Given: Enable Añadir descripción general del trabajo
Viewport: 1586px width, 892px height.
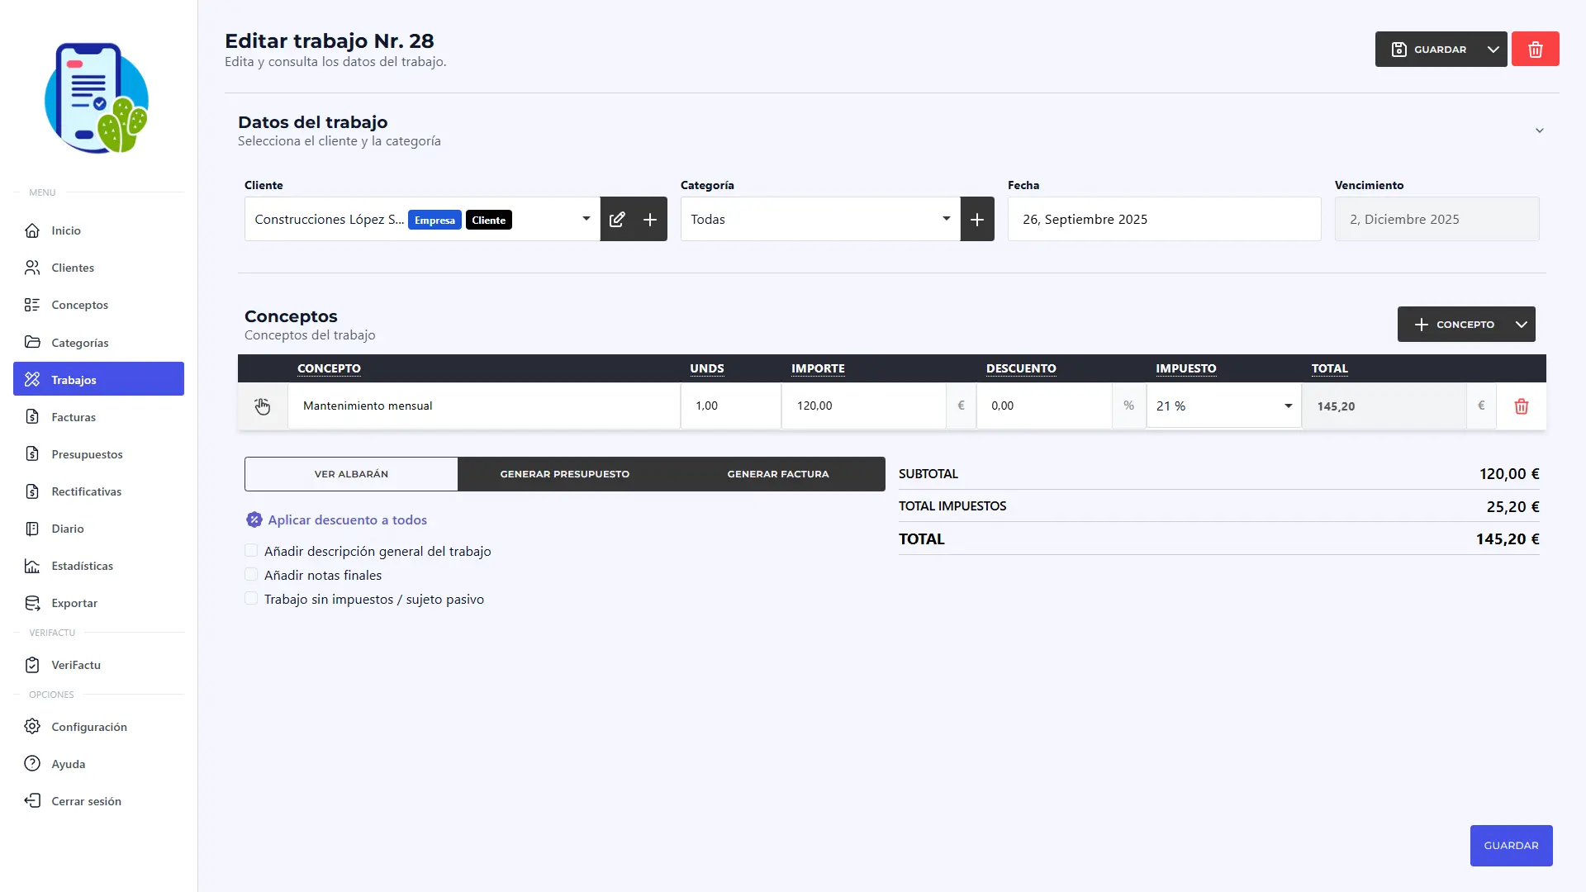Looking at the screenshot, I should tap(251, 551).
